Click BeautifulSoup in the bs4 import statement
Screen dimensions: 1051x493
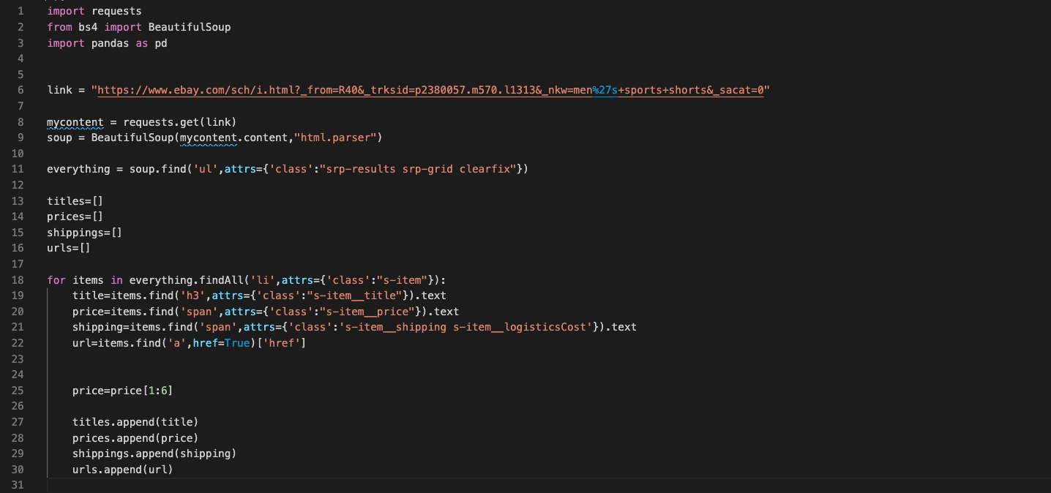tap(189, 27)
